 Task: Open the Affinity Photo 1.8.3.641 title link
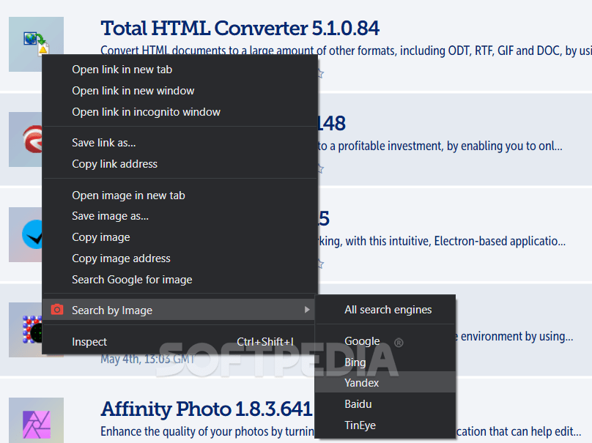207,409
